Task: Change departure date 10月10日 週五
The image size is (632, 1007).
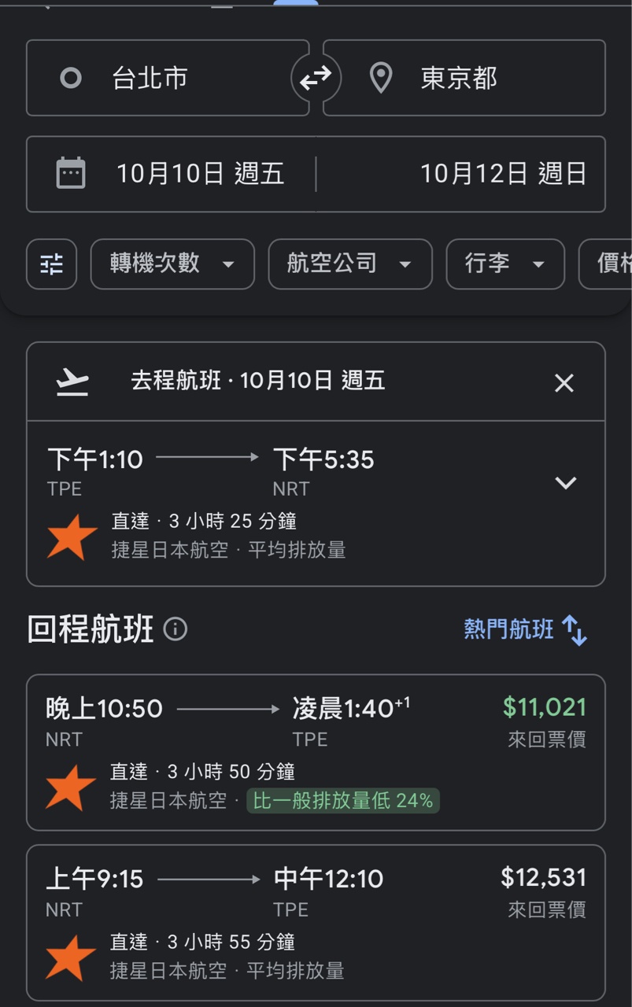Action: 200,174
